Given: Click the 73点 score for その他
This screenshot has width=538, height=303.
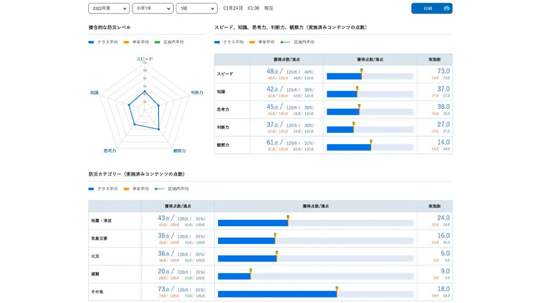Looking at the screenshot, I should tap(164, 289).
